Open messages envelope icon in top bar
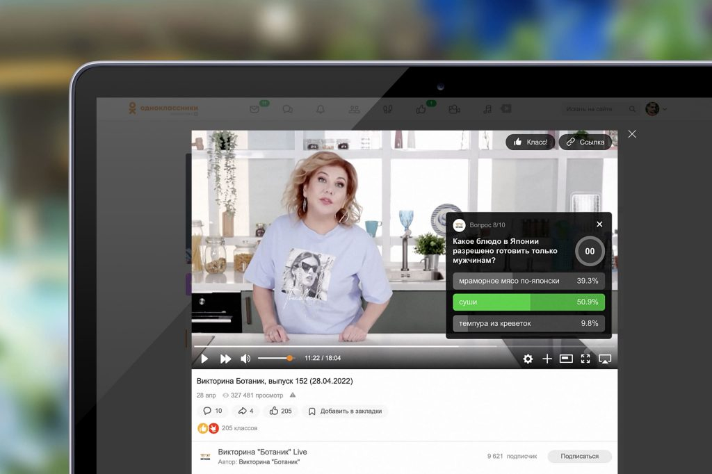Viewport: 712px width, 474px height. [254, 109]
